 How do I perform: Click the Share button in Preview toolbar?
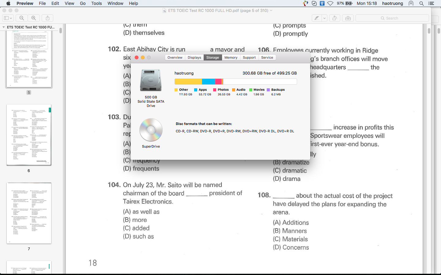[47, 18]
